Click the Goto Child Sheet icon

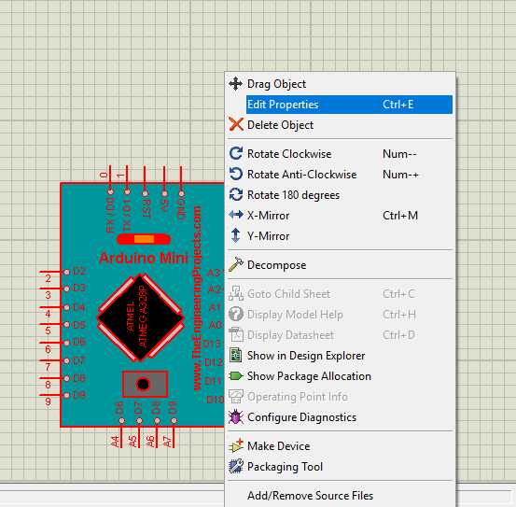click(x=236, y=293)
